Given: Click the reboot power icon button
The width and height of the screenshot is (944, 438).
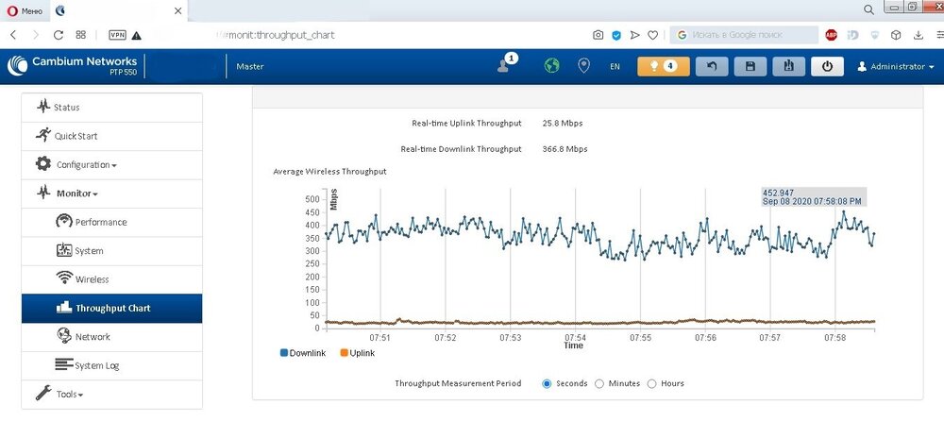Looking at the screenshot, I should pyautogui.click(x=827, y=66).
